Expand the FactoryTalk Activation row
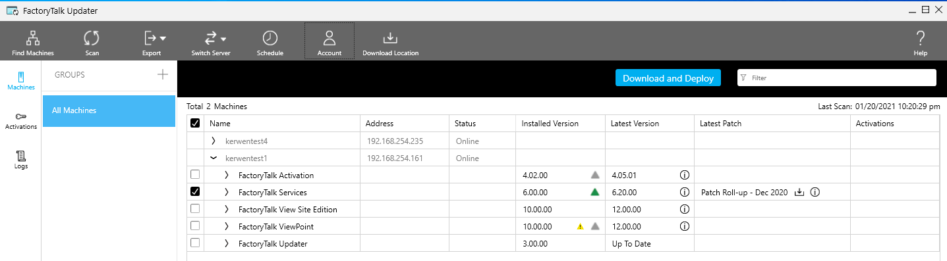Image resolution: width=947 pixels, height=261 pixels. point(227,175)
